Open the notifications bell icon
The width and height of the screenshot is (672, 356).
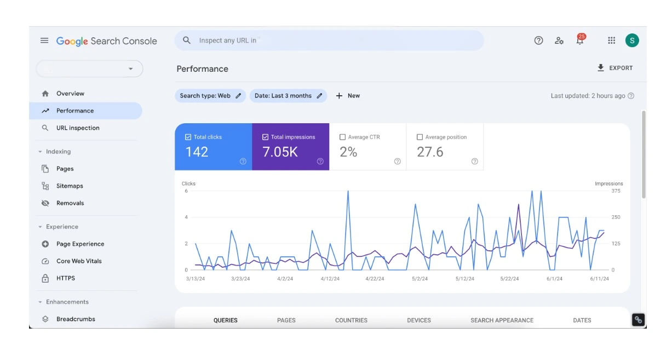(579, 41)
